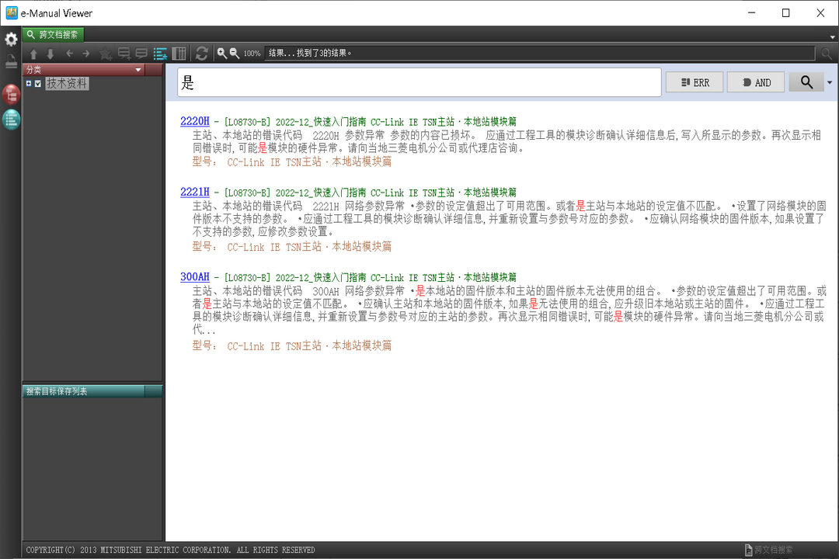839x559 pixels.
Task: Uncheck the 技术资料 checkbox
Action: click(x=37, y=83)
